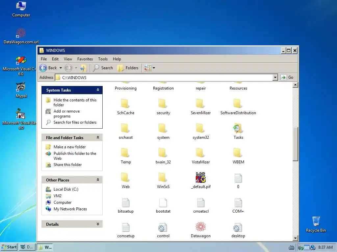Screen dimensions: 337x252
Task: Select the srchasst folder
Action: 125,131
